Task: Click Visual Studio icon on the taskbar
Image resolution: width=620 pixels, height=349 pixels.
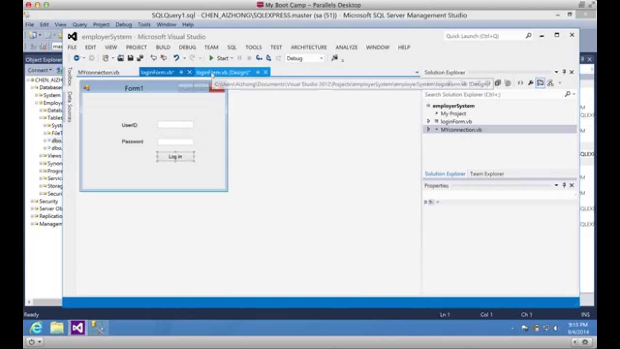Action: [x=77, y=328]
